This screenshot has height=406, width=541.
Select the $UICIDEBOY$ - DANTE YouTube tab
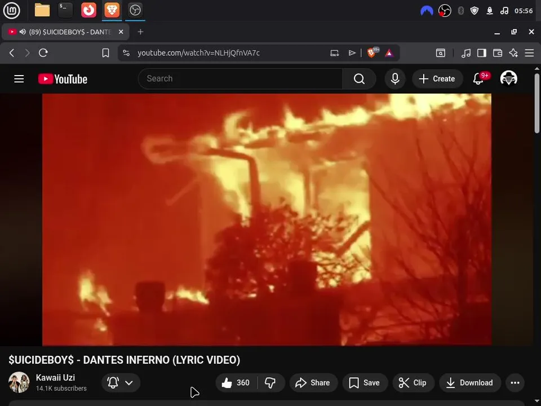point(65,32)
